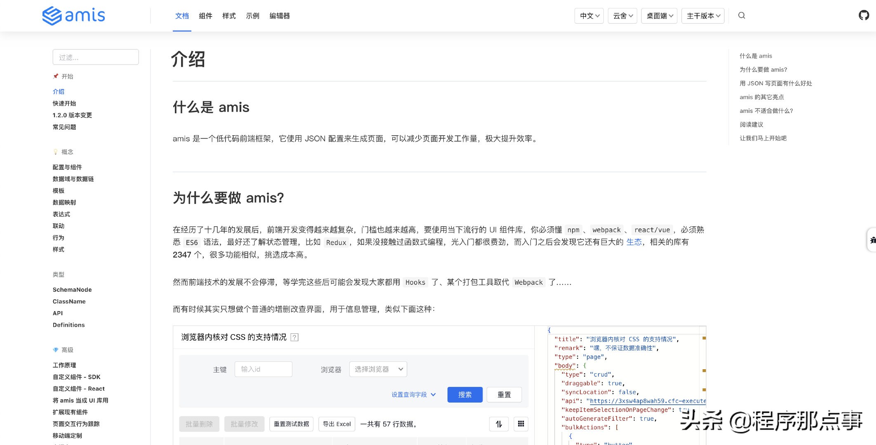Click the column sort toggle icon
876x445 pixels.
click(x=499, y=424)
